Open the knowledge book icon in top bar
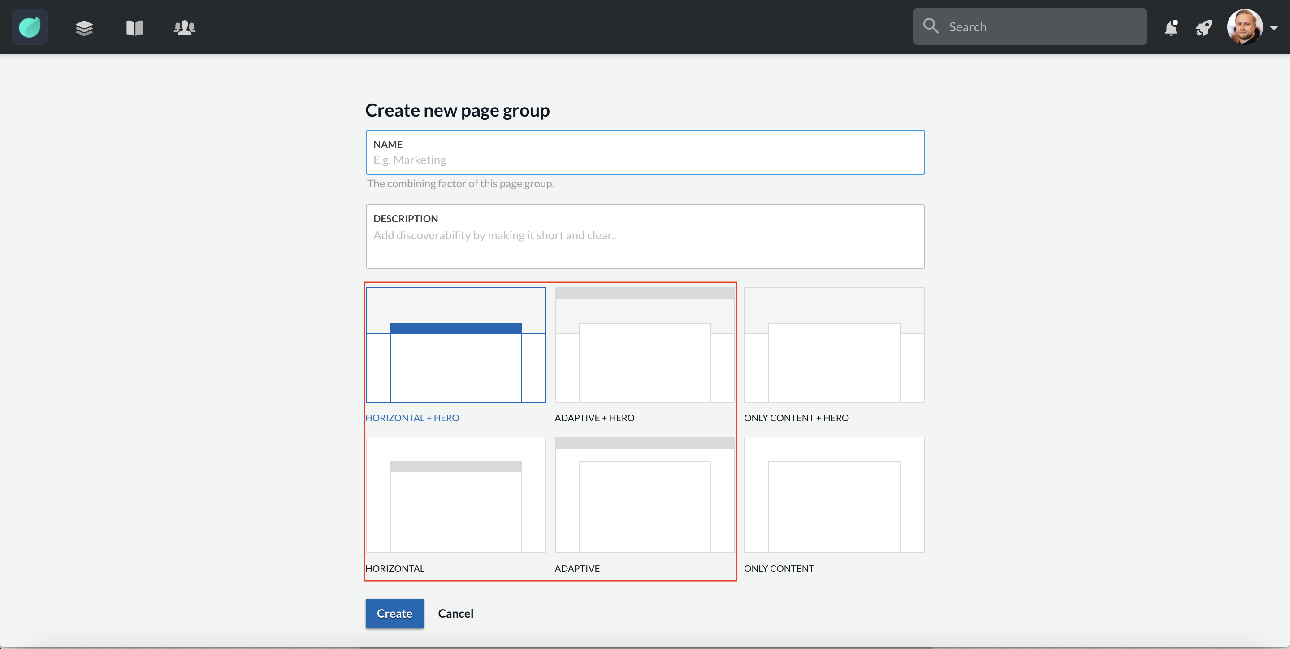Screen dimensions: 1290x649 click(134, 27)
